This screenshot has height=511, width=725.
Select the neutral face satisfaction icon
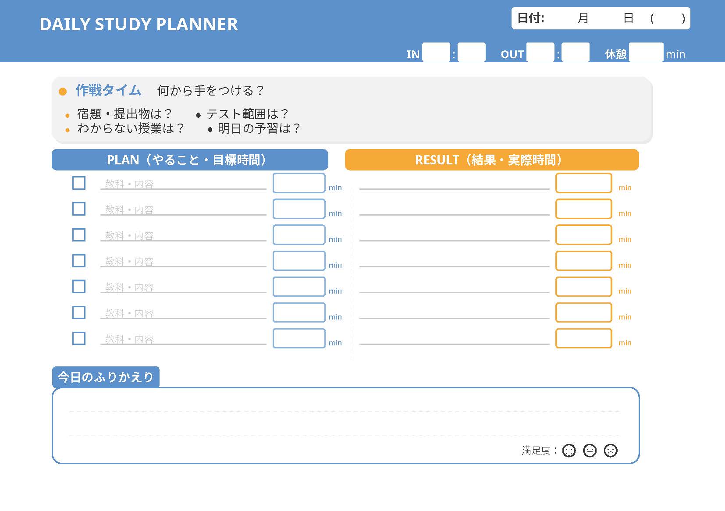(590, 451)
